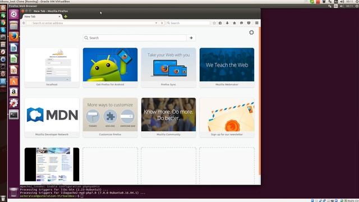Open the Sign up for newsletter tile

[x=227, y=117]
